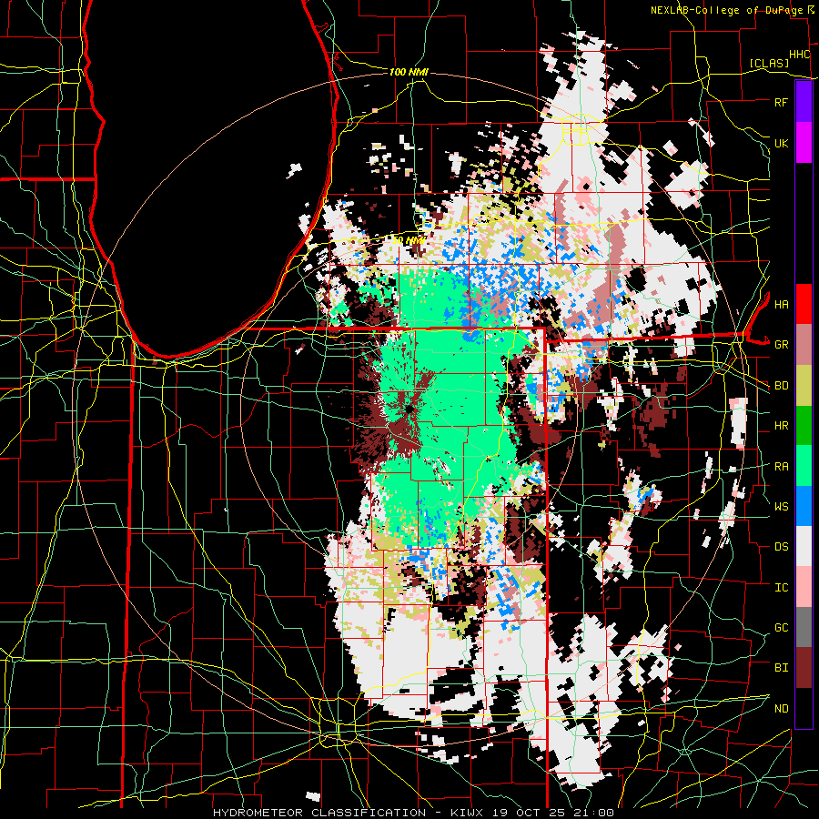This screenshot has width=819, height=819.
Task: Click the "50 NMI" range ring label
Action: coord(408,240)
